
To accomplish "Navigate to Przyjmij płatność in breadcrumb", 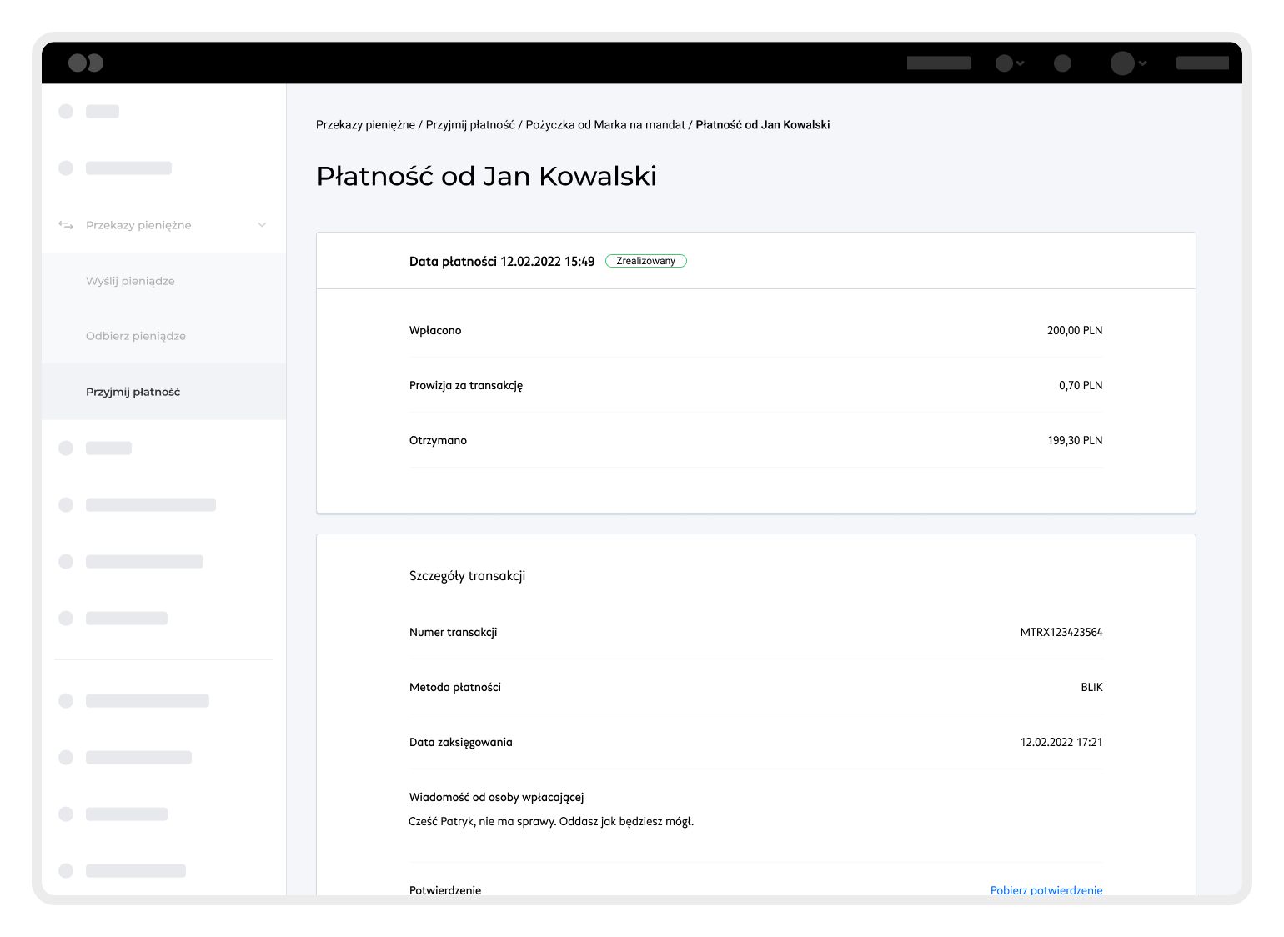I will pos(470,125).
